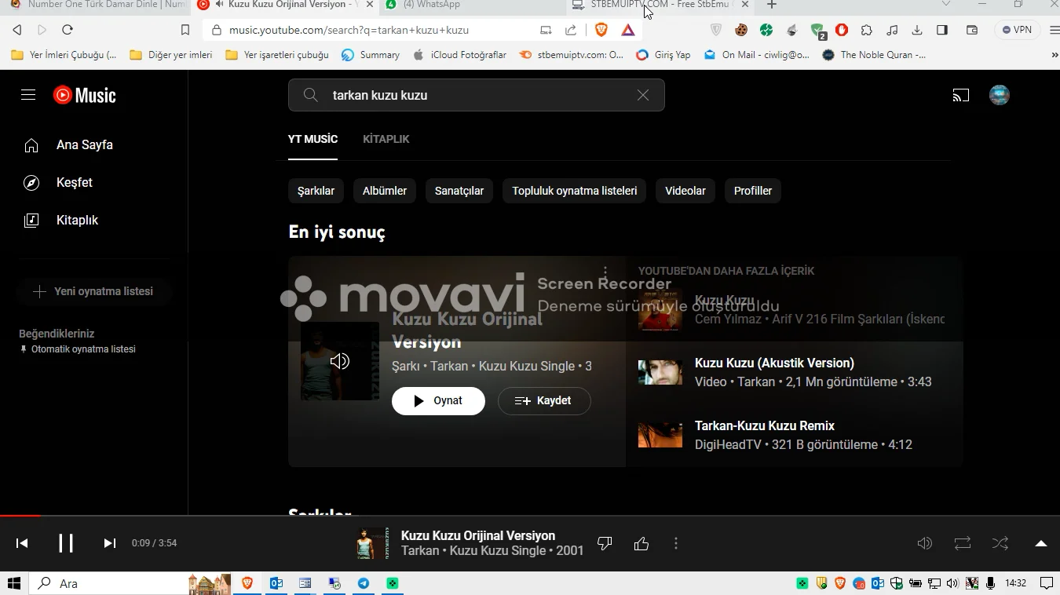Open the Windows Start menu
Image resolution: width=1060 pixels, height=595 pixels.
tap(14, 583)
